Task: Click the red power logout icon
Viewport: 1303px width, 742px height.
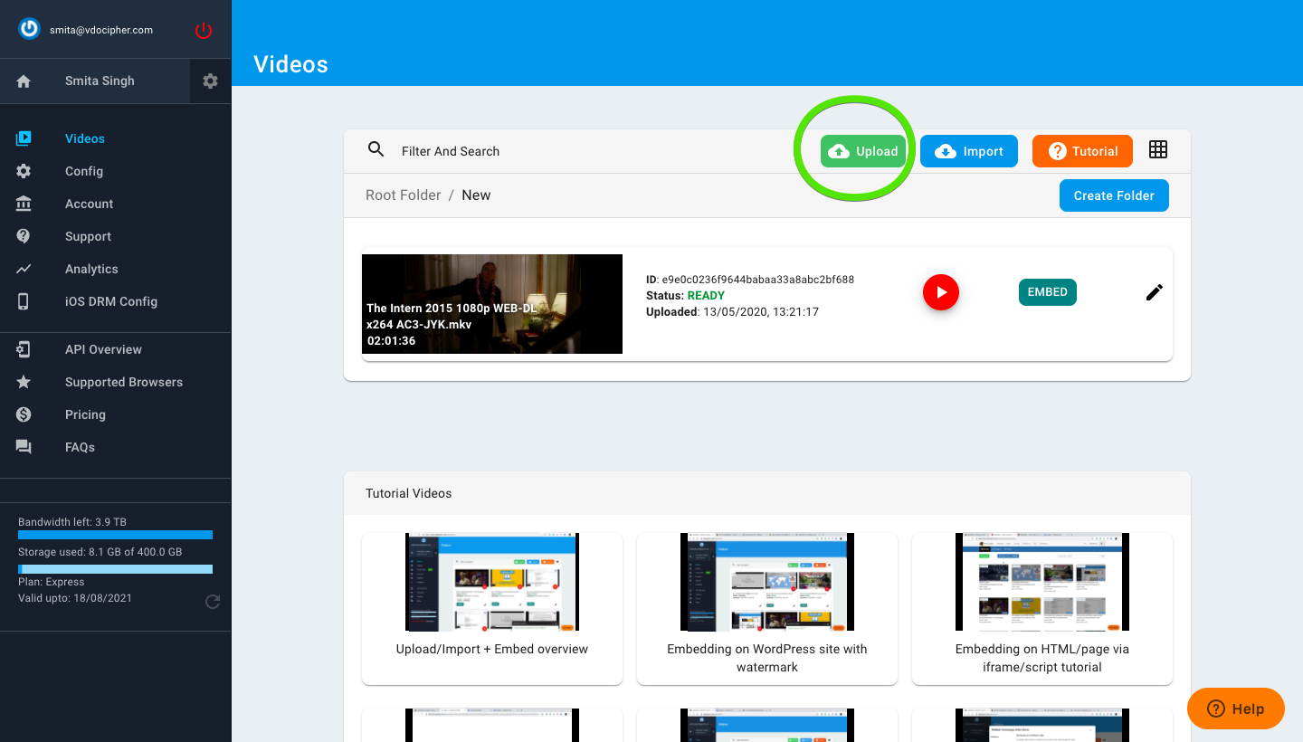Action: pos(204,31)
